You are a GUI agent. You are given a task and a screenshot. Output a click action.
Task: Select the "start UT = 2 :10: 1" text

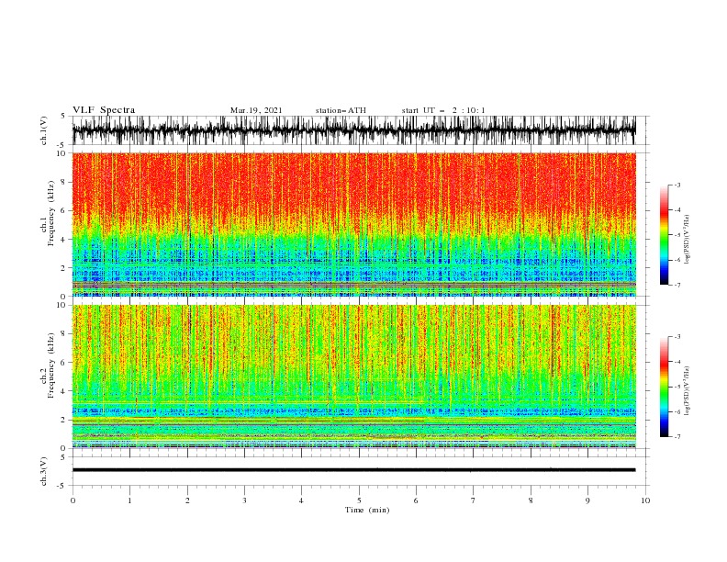coord(443,110)
